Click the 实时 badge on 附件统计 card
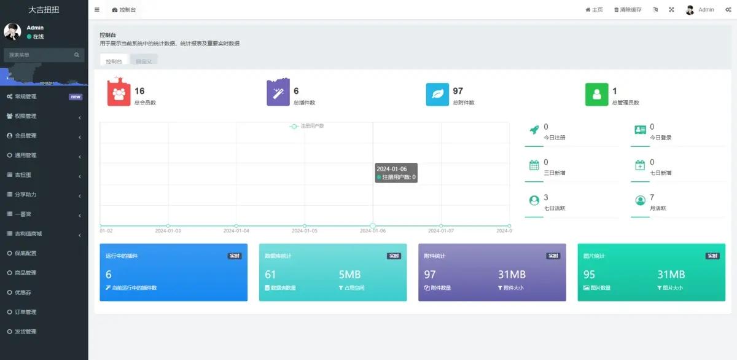 tap(553, 256)
